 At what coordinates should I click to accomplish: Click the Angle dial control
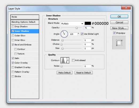(64, 34)
